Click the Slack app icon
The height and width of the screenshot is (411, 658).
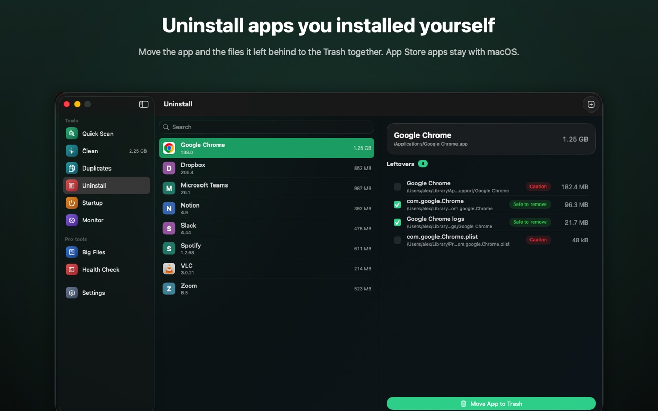[169, 228]
